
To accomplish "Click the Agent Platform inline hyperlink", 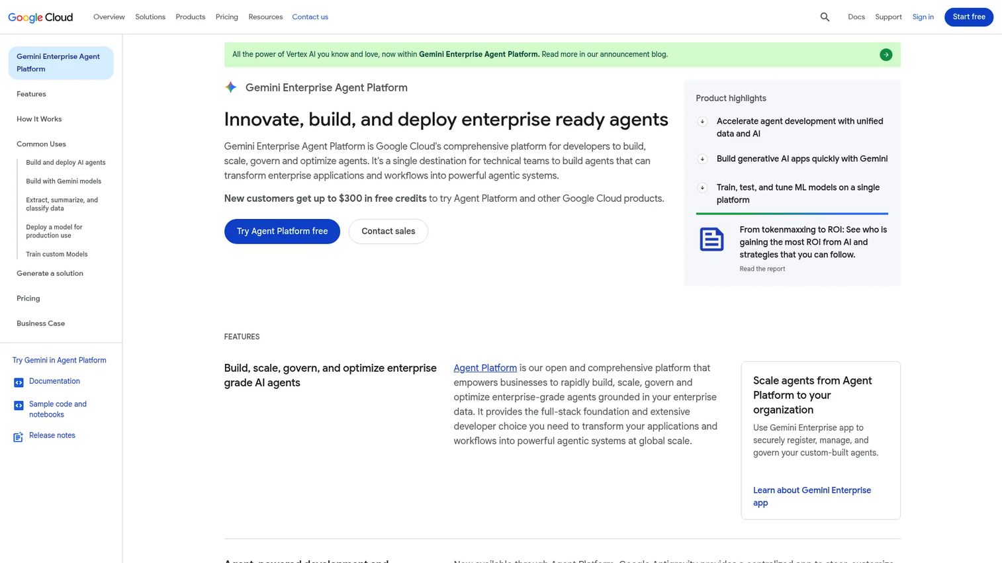I will (485, 368).
